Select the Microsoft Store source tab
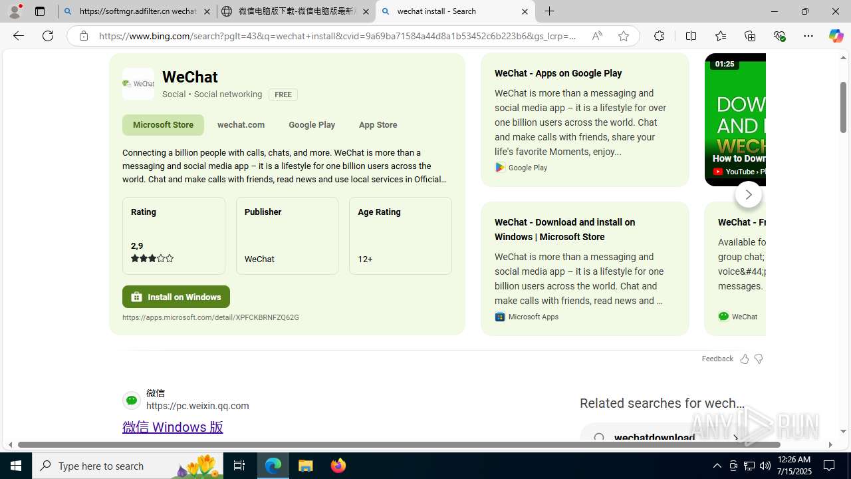The height and width of the screenshot is (479, 851). point(163,124)
